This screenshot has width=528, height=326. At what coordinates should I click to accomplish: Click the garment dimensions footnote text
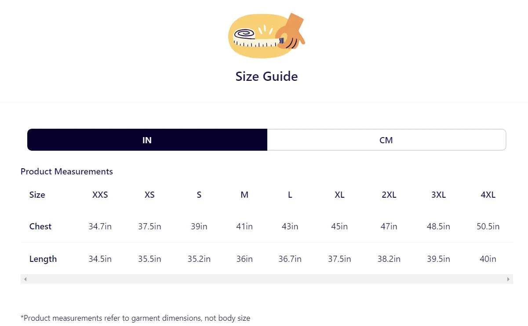(x=135, y=318)
